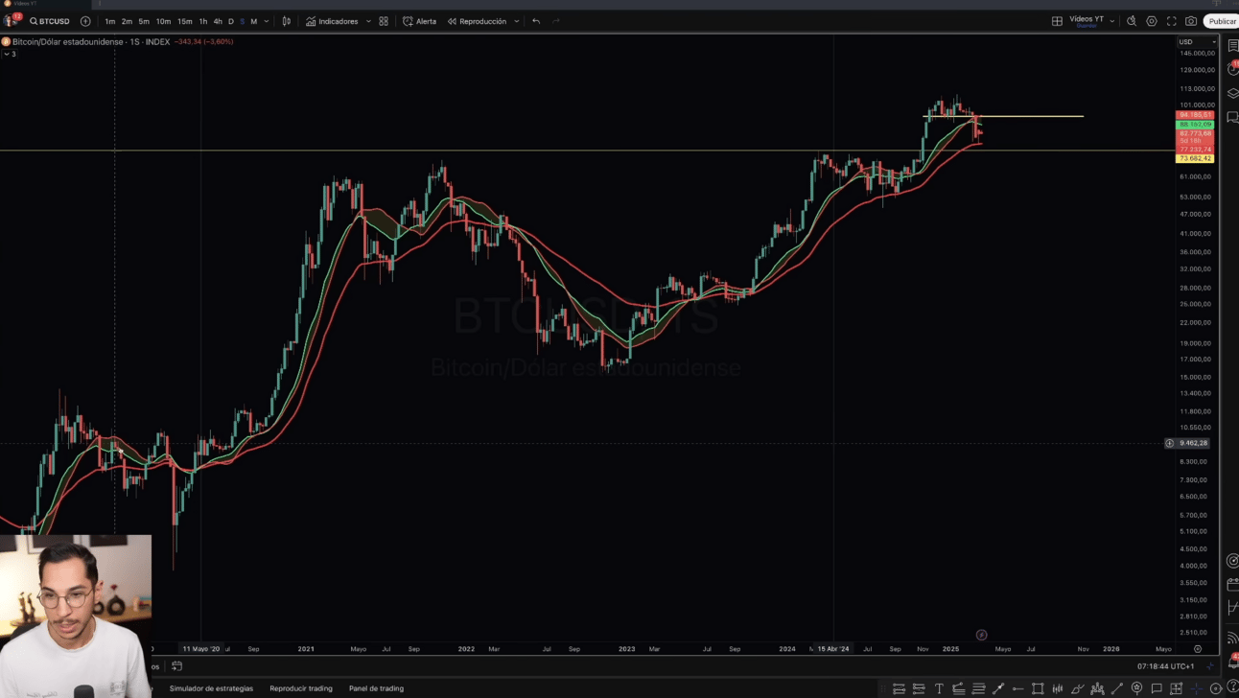Image resolution: width=1239 pixels, height=698 pixels.
Task: Switch to the 15m timeframe
Action: click(x=185, y=21)
